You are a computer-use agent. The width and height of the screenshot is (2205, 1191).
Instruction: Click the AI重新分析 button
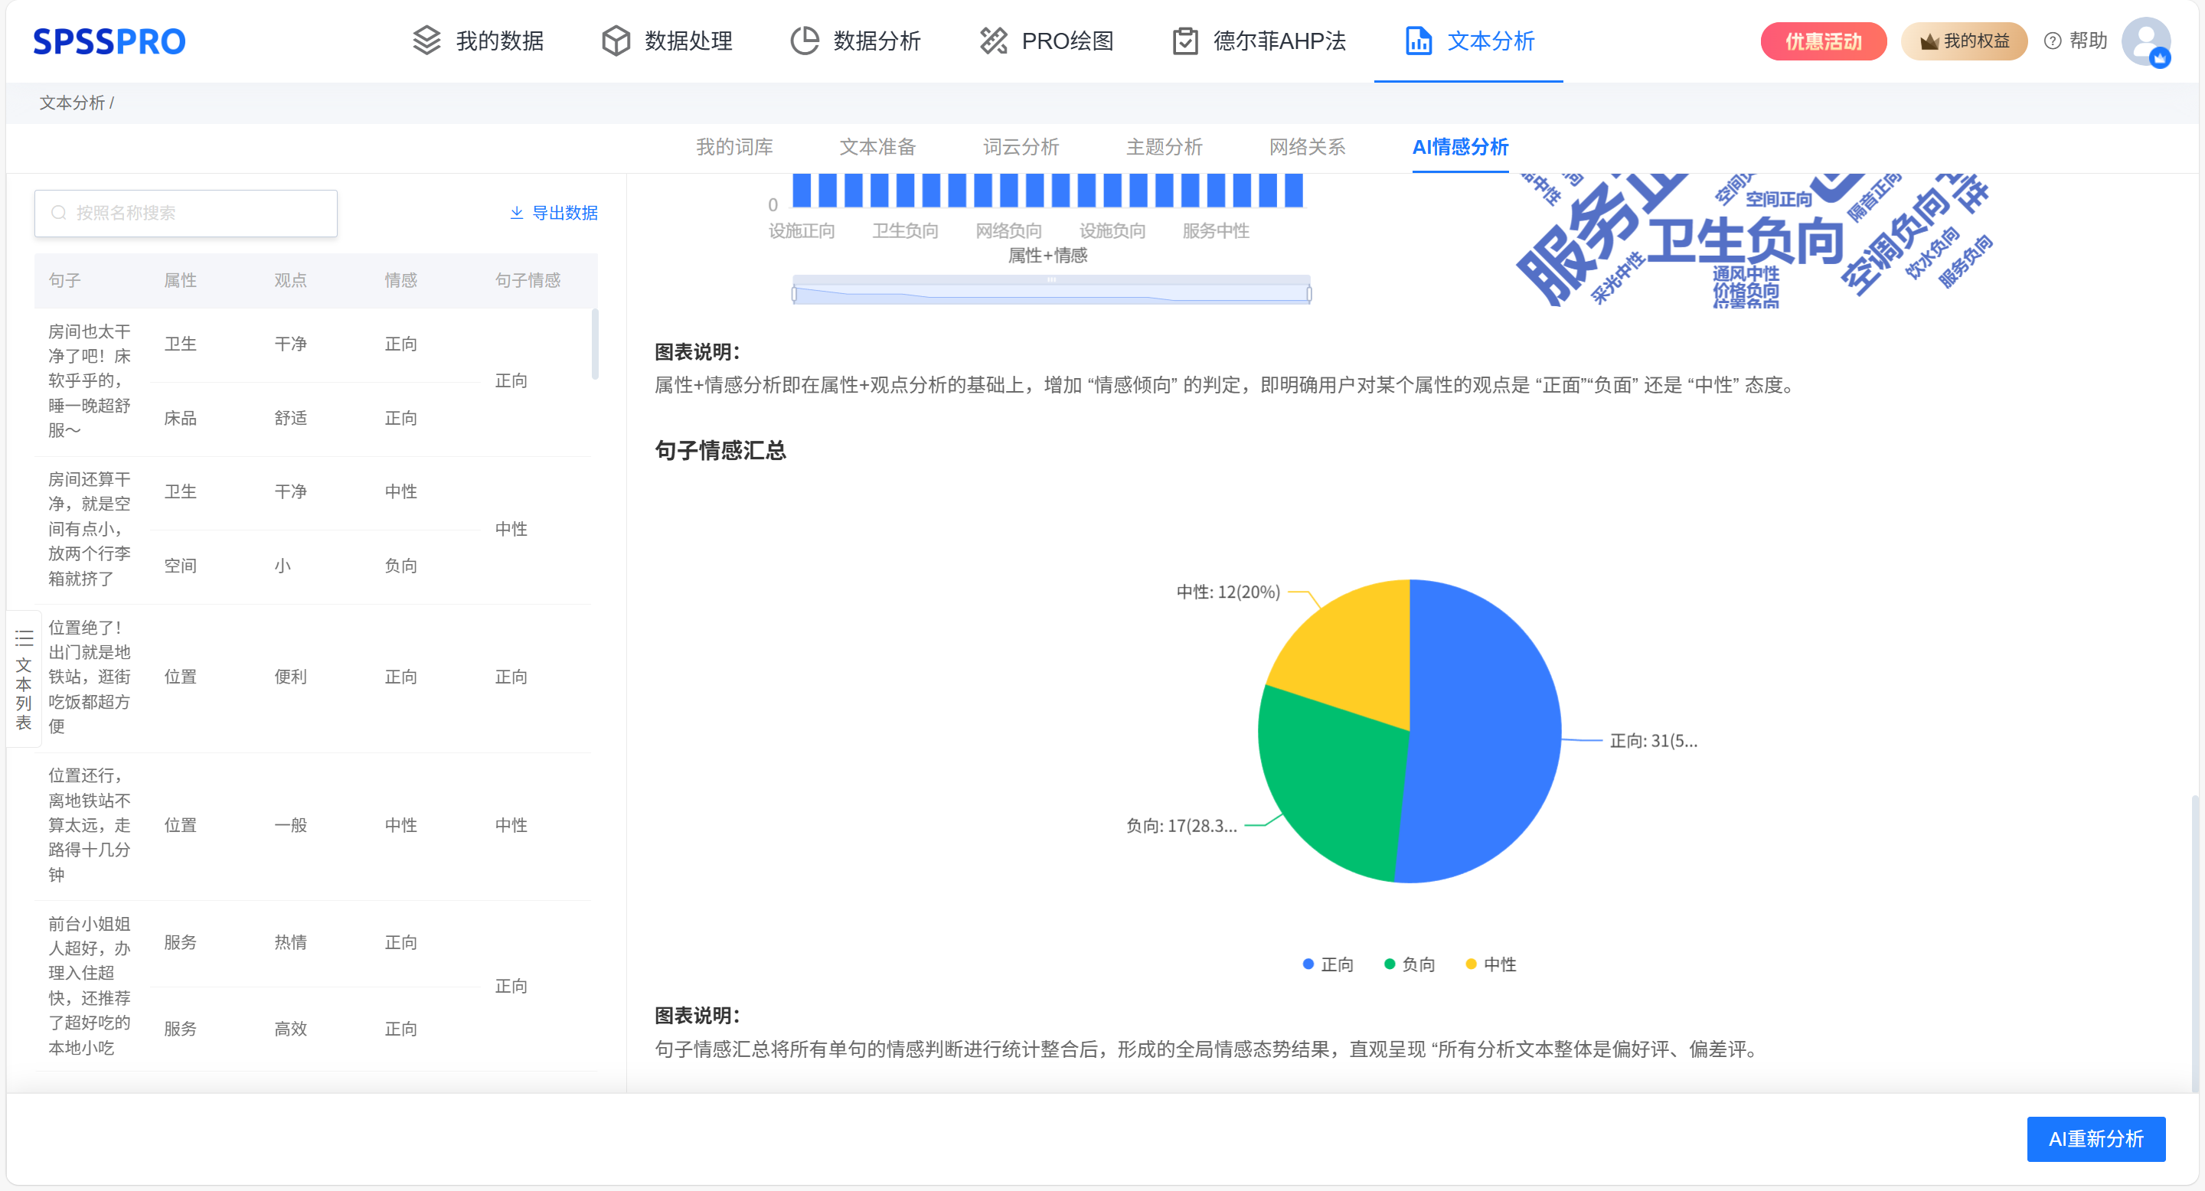[x=2095, y=1139]
